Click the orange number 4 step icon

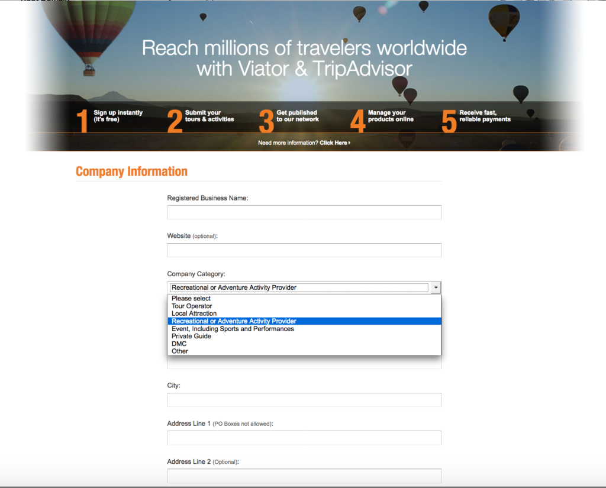(357, 121)
